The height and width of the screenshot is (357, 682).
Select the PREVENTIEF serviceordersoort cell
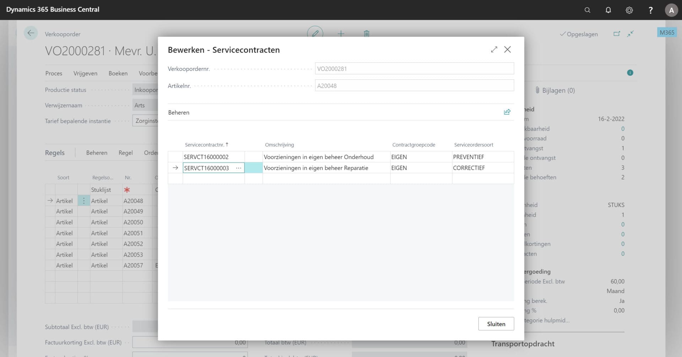[x=482, y=157]
